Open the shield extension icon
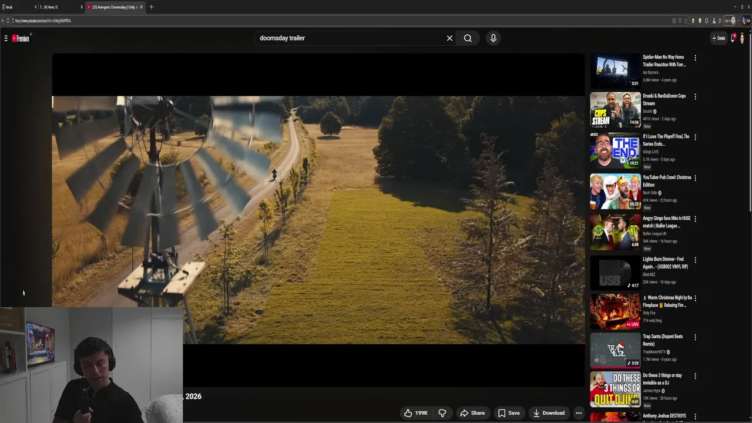Viewport: 752px width, 423px height. point(700,21)
